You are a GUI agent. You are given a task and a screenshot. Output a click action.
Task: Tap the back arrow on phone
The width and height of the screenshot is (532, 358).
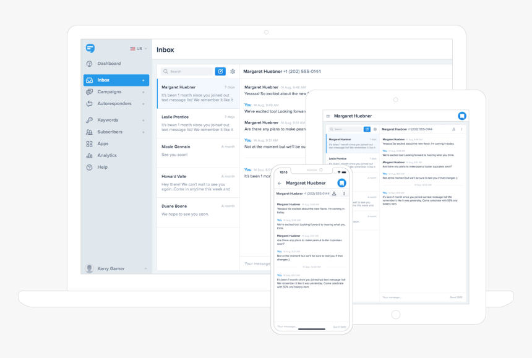coord(280,183)
